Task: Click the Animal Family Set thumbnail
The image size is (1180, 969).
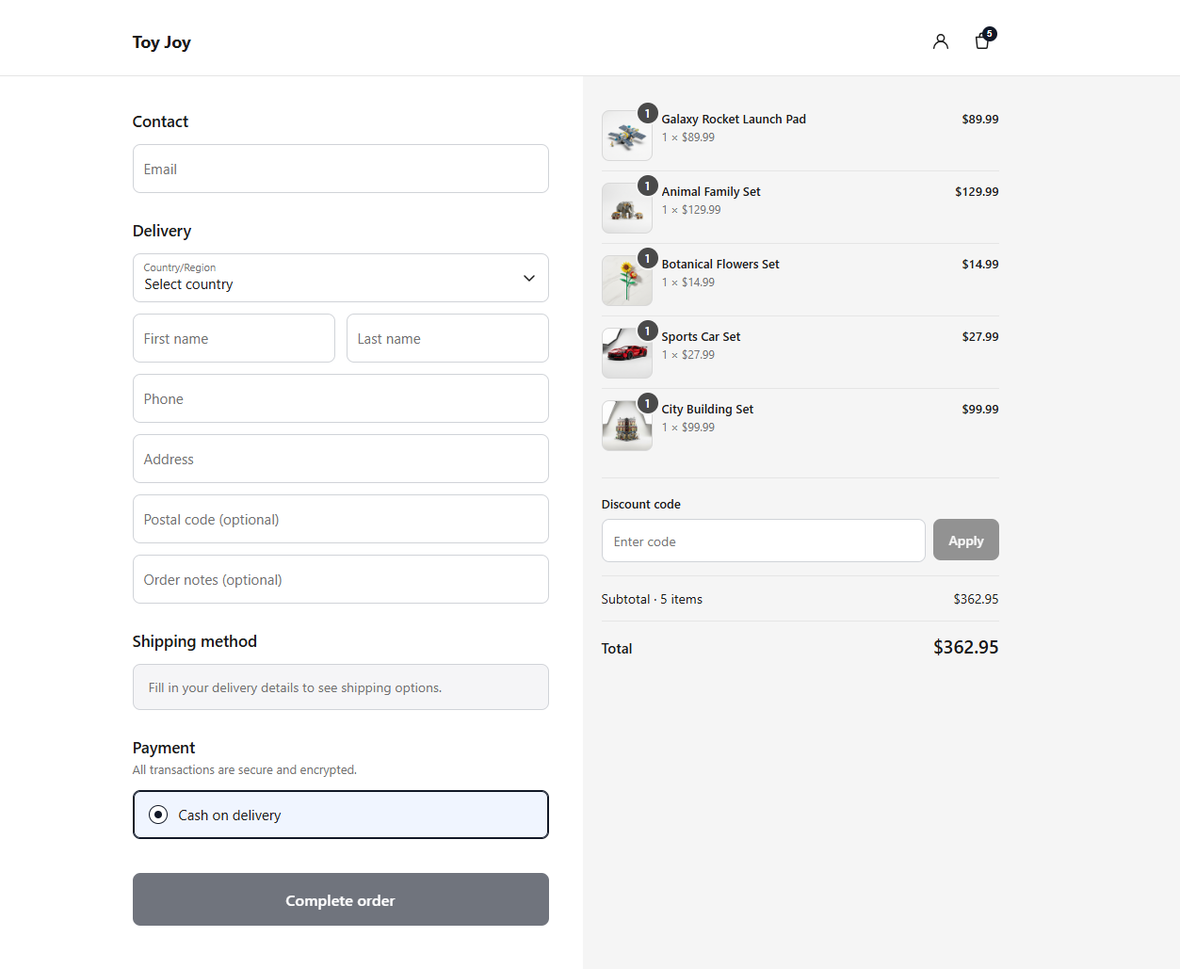Action: [627, 208]
